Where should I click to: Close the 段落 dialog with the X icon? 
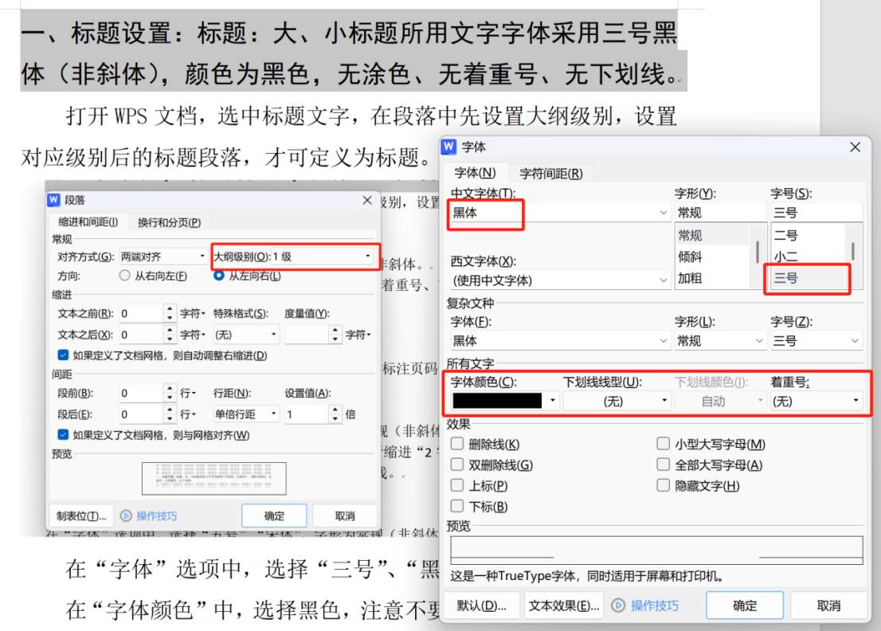click(x=367, y=200)
